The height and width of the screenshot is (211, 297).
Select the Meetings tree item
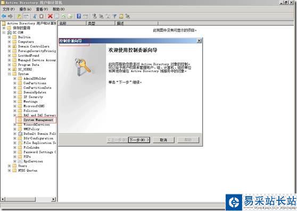point(30,102)
